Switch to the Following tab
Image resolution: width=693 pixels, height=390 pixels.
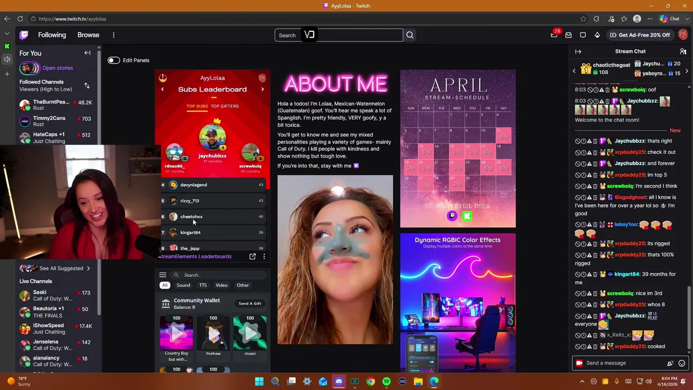point(52,35)
